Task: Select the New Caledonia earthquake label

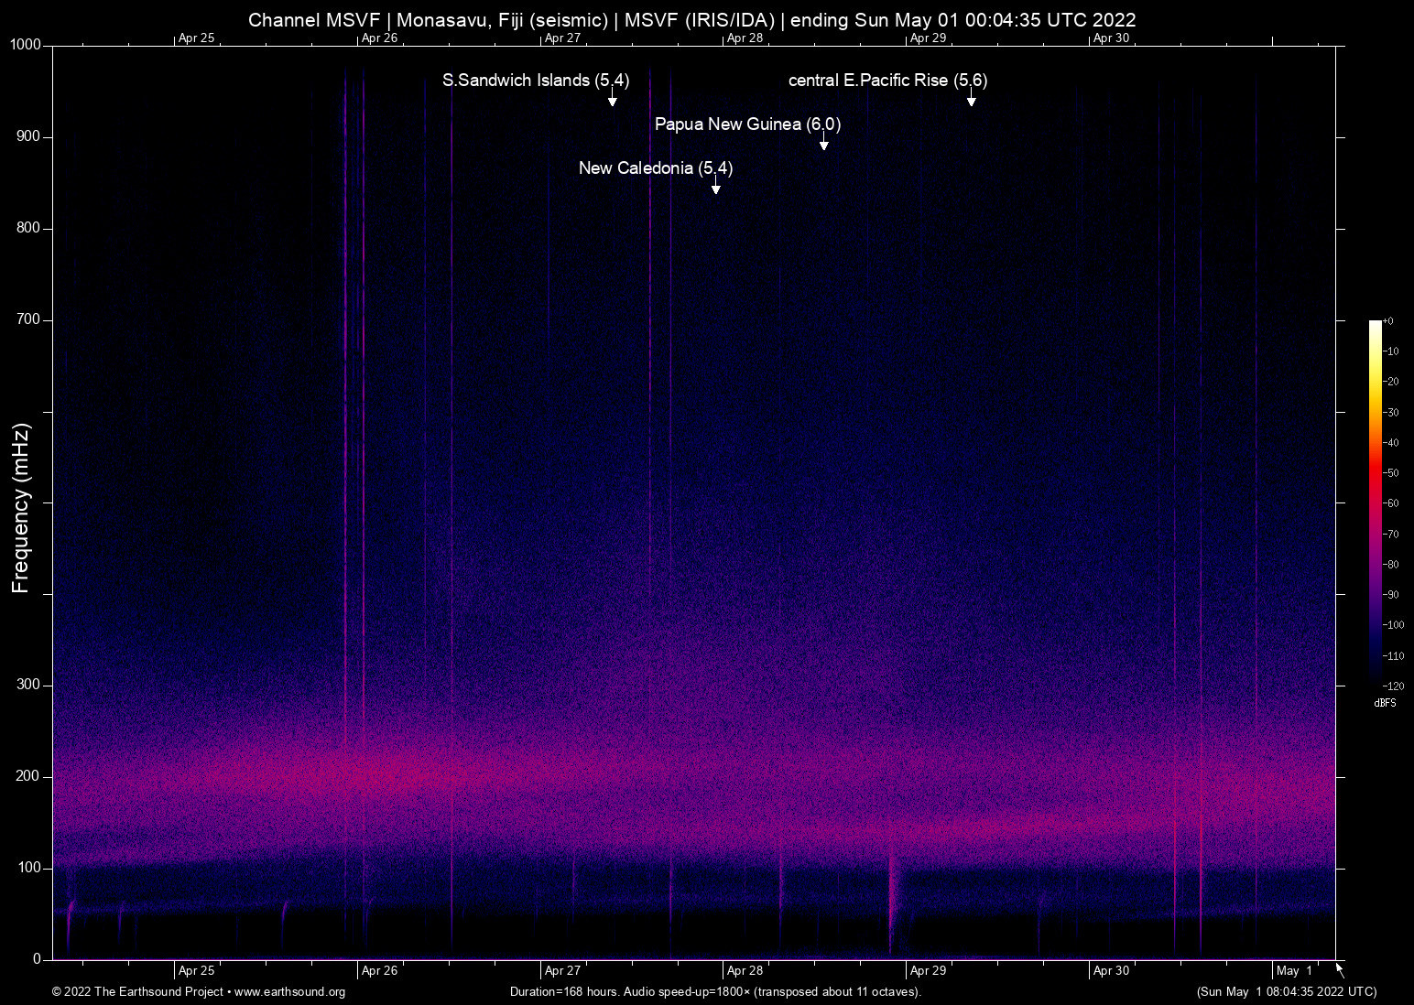Action: 655,168
